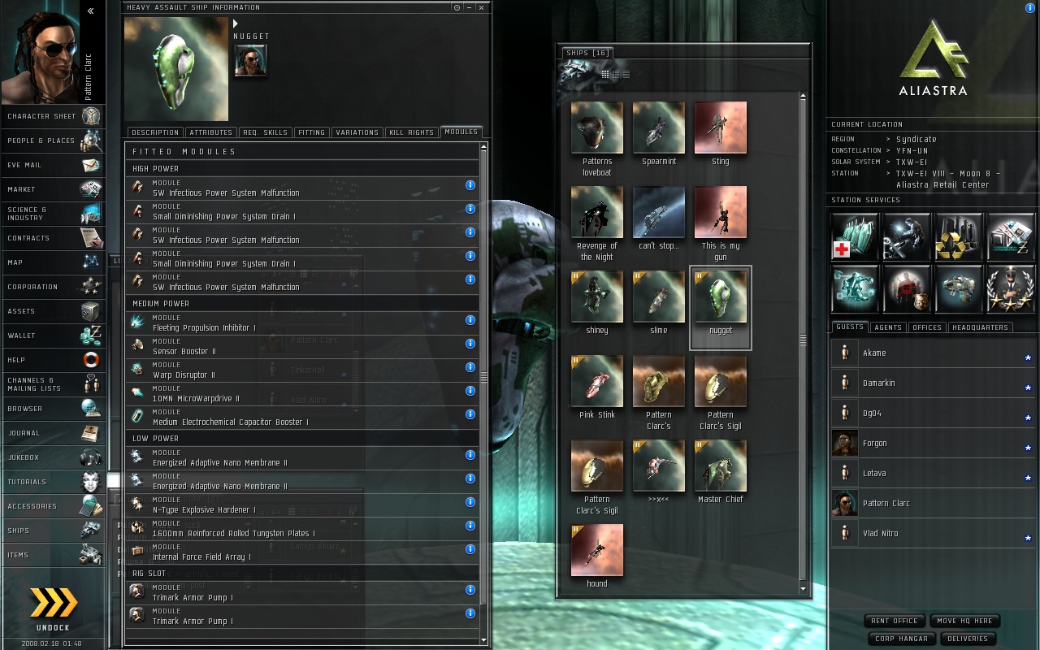Screen dimensions: 1040x650
Task: Switch to the Agents tab in station panel
Action: (x=888, y=327)
